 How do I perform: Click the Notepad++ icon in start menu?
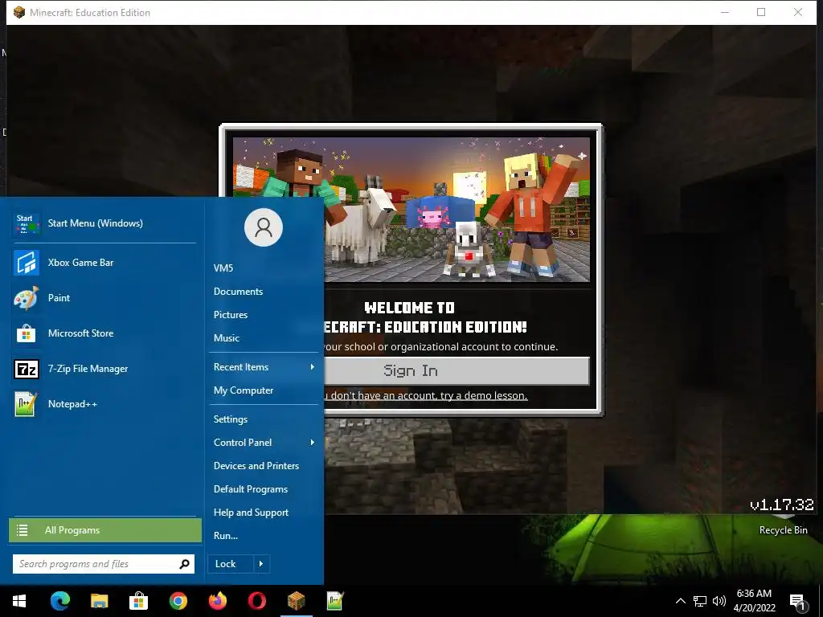click(27, 404)
